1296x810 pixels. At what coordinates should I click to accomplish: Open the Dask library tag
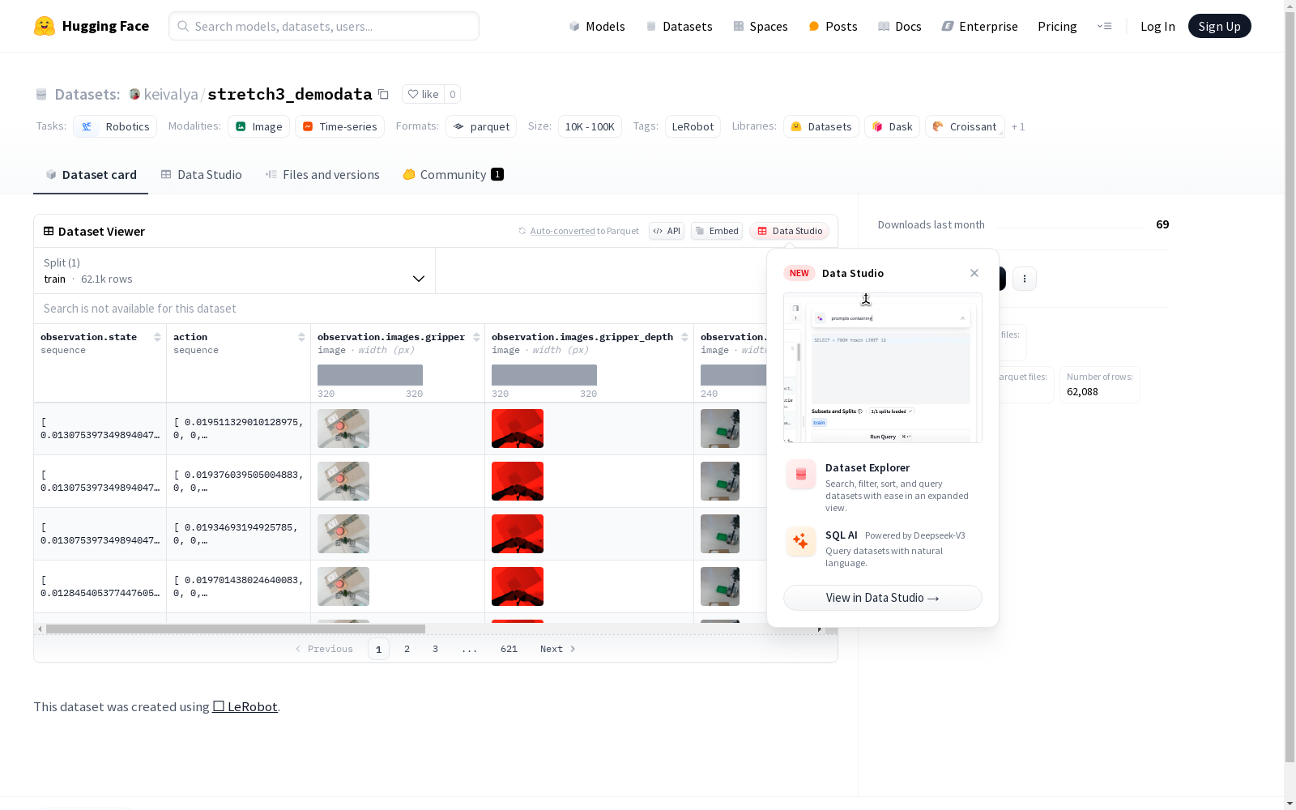click(892, 126)
